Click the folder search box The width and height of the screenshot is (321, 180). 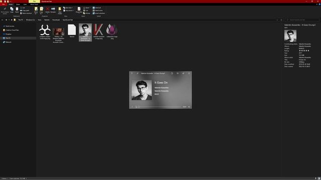(x=302, y=20)
